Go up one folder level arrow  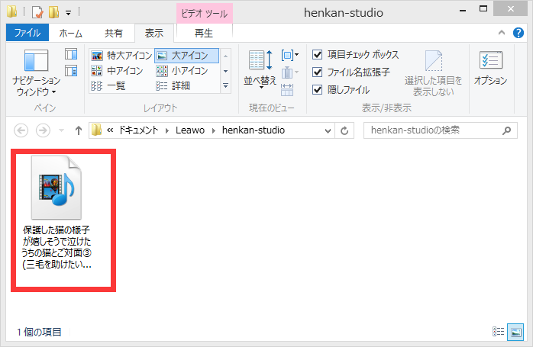pos(79,130)
